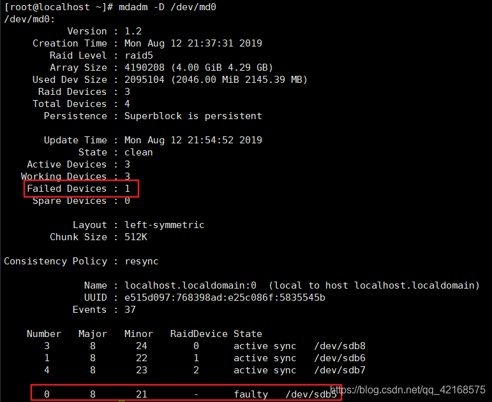This screenshot has width=492, height=402.
Task: Click the Version value 1.2
Action: coord(133,31)
